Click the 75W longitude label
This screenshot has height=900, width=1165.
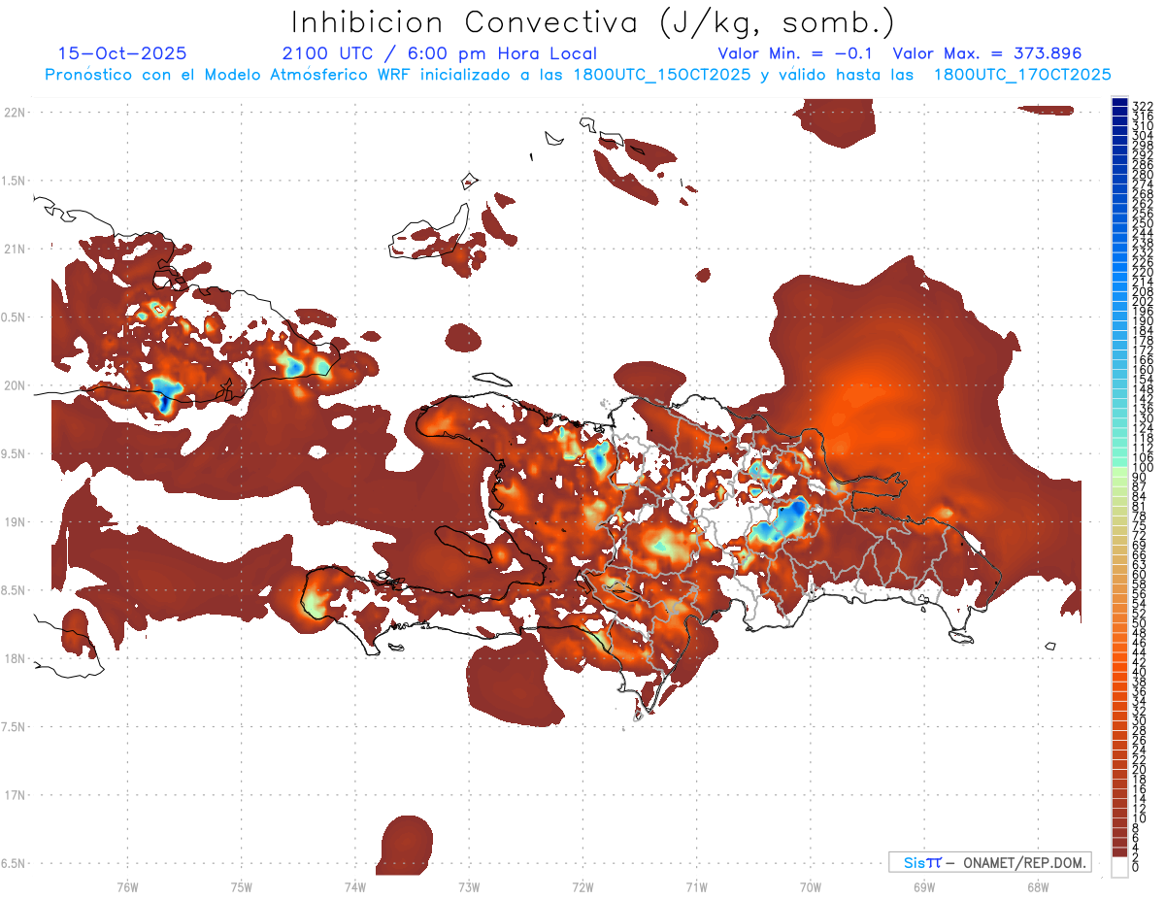tap(242, 886)
